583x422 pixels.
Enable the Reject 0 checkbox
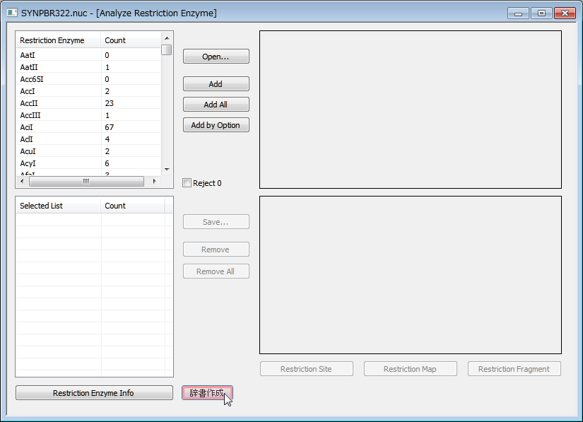point(187,183)
